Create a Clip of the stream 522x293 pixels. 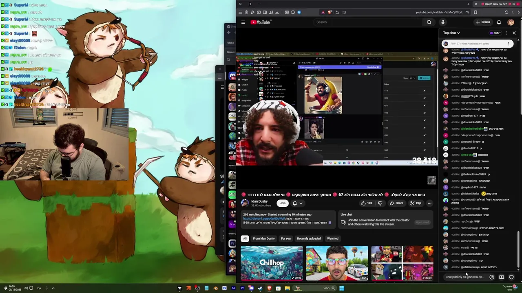pos(416,203)
